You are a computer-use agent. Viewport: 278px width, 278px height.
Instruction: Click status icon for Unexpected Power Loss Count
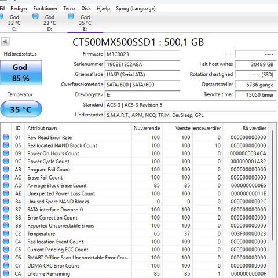point(6,193)
